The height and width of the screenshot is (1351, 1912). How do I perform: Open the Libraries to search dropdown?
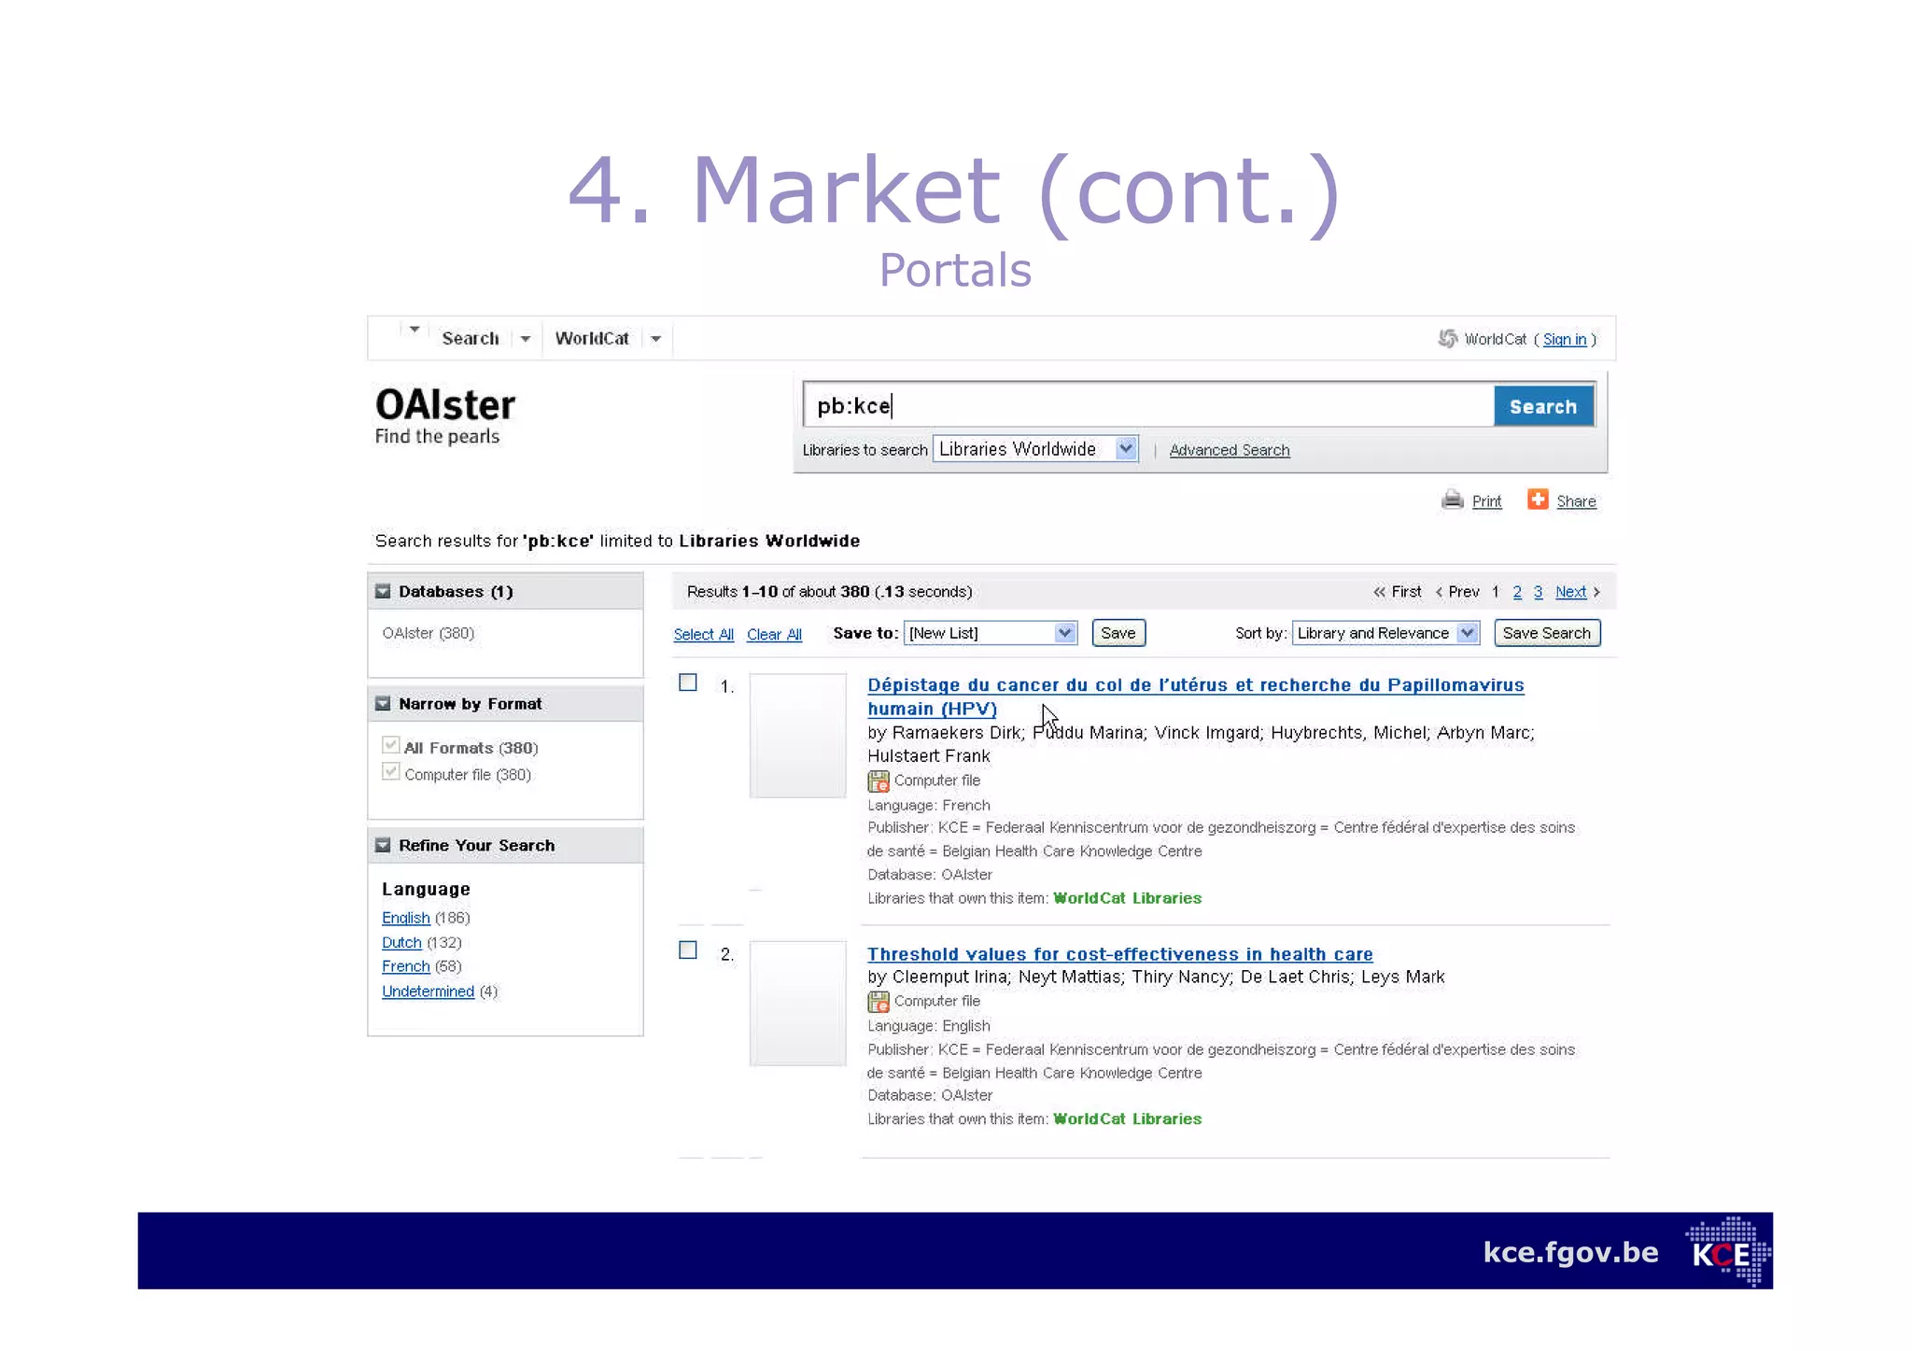click(x=1035, y=449)
